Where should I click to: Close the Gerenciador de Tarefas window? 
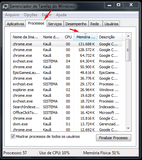click(x=131, y=5)
